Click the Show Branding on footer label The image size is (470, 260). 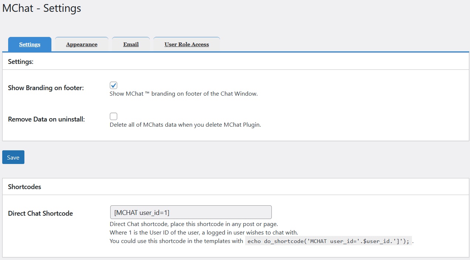coord(46,88)
